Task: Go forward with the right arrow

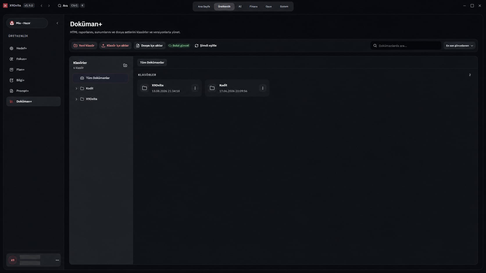Action: pyautogui.click(x=49, y=6)
